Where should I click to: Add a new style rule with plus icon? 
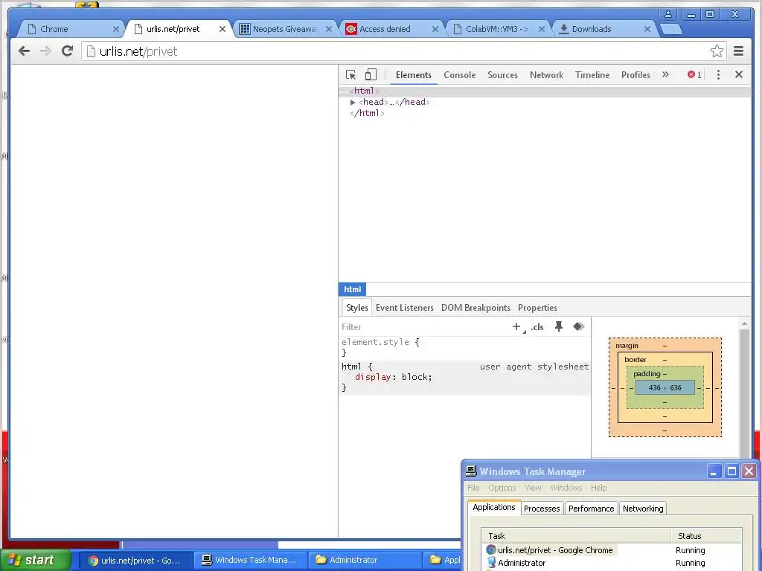coord(516,327)
